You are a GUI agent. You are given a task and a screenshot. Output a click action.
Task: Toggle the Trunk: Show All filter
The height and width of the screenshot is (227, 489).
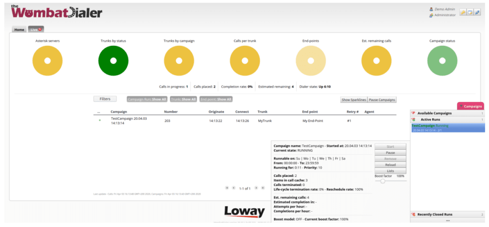183,99
